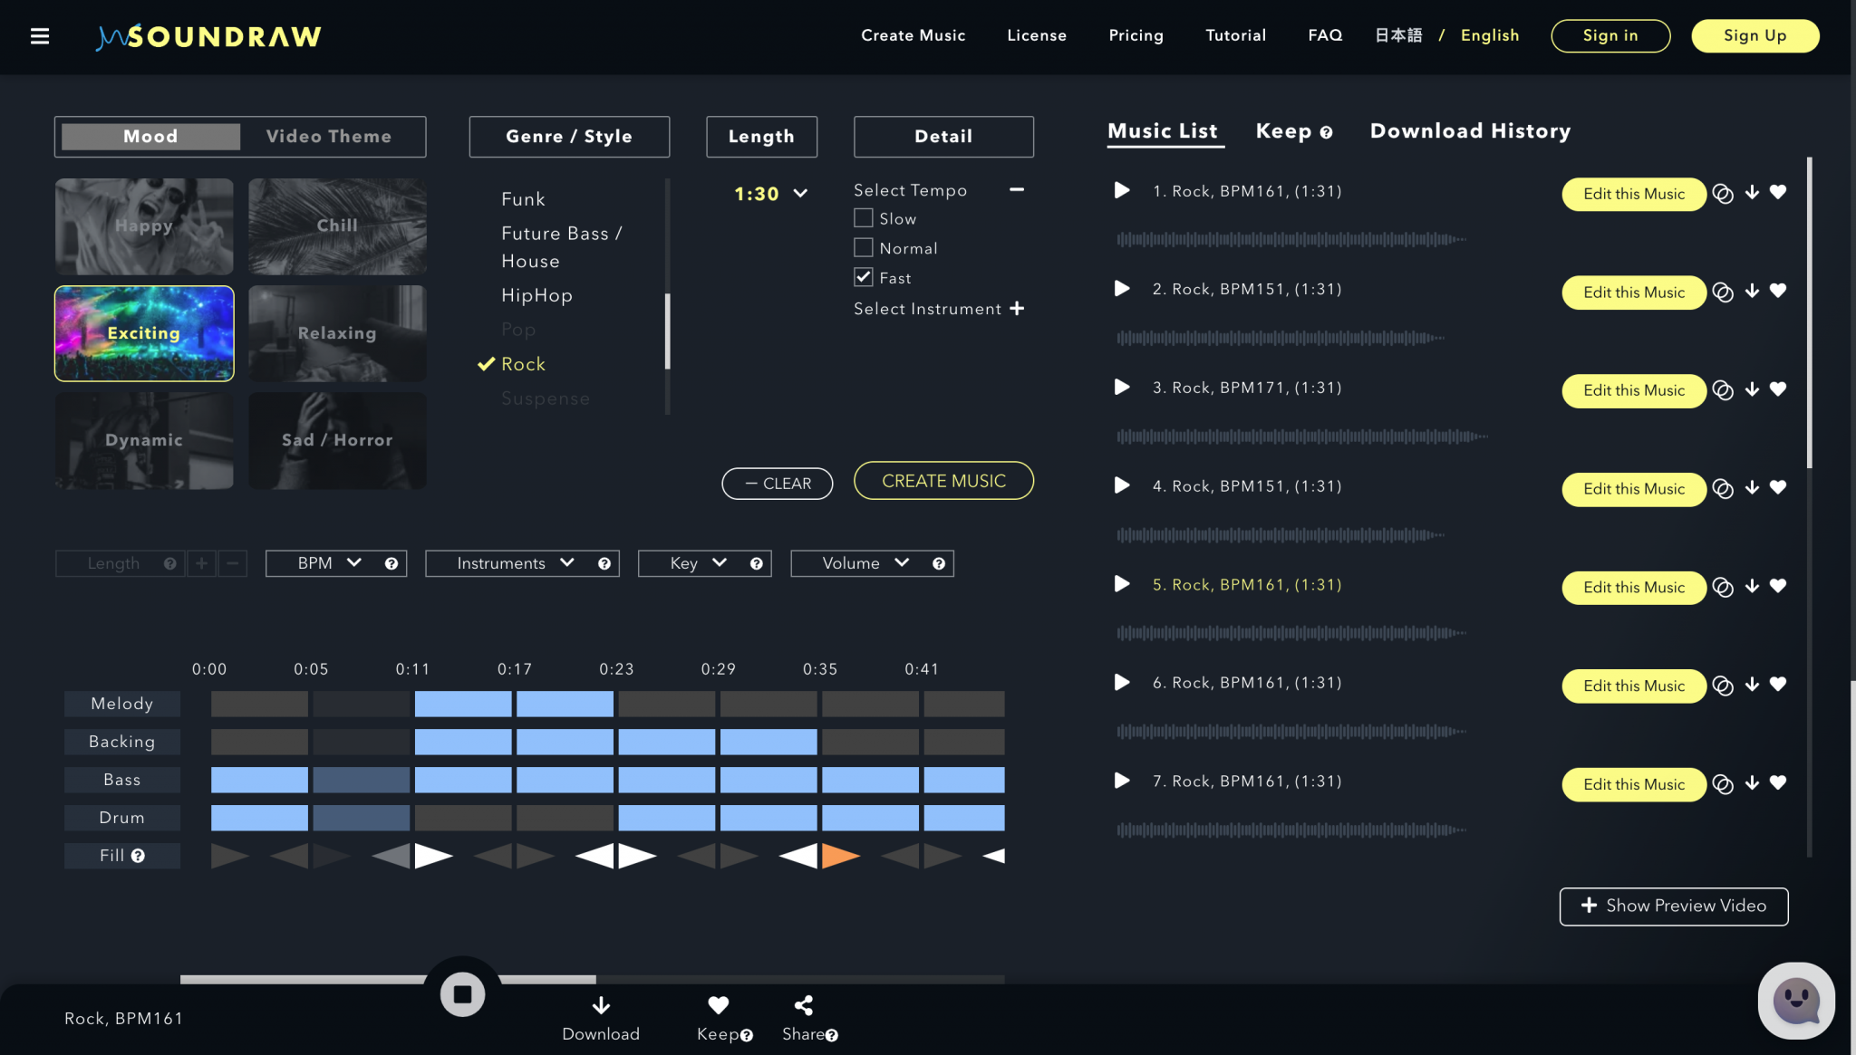Favorite track 3 with its heart icon
The width and height of the screenshot is (1856, 1055).
(x=1778, y=388)
